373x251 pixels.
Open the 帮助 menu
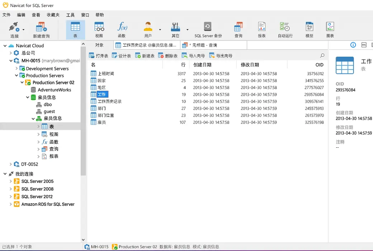click(x=100, y=15)
